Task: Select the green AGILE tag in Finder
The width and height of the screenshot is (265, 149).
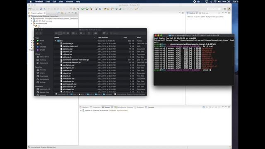Action: coord(41,41)
